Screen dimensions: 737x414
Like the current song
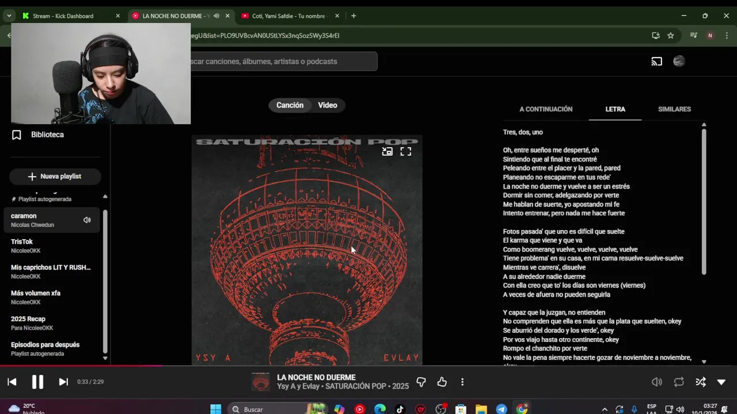point(442,382)
